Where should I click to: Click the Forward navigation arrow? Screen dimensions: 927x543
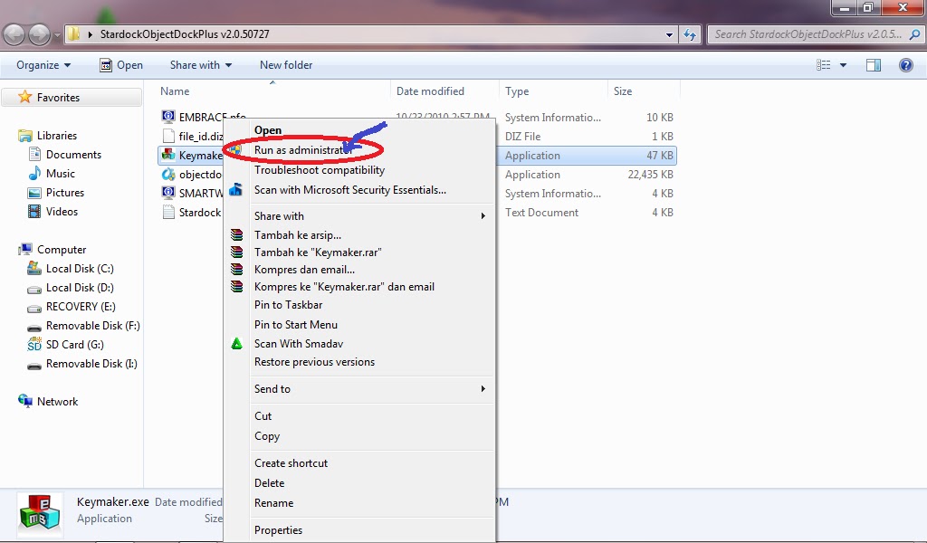40,35
